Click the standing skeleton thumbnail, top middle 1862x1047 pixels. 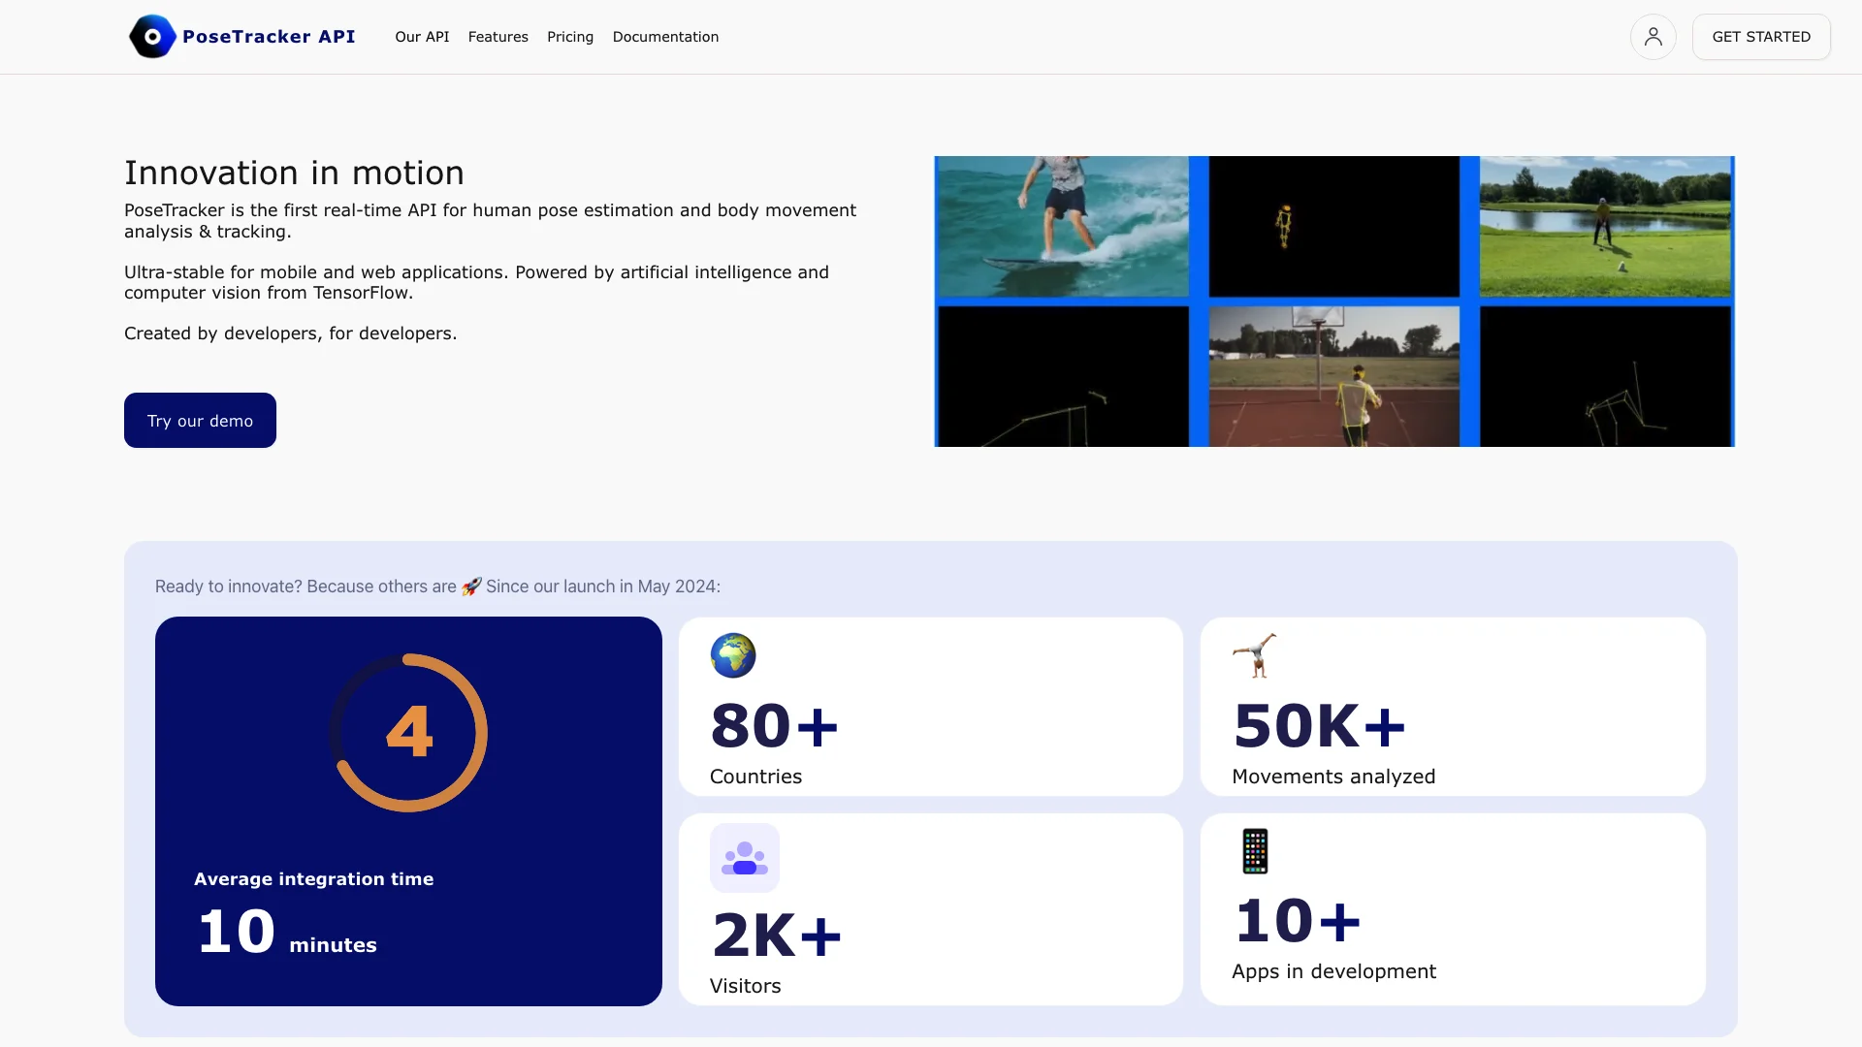tap(1333, 226)
